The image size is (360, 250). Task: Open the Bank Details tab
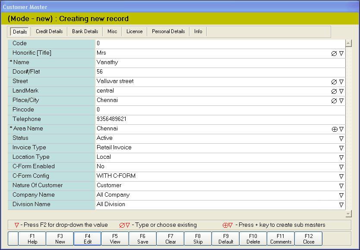[x=85, y=31]
